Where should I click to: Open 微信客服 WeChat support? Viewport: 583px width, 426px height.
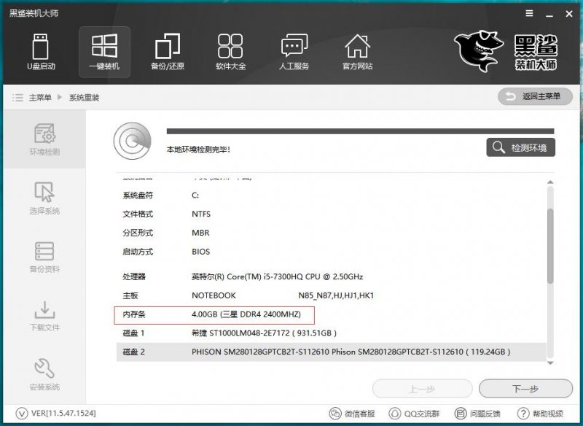[x=352, y=414]
